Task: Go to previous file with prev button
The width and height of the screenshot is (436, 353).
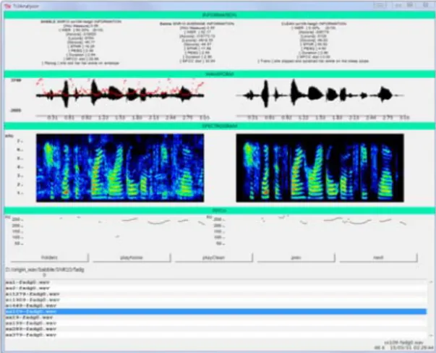Action: (296, 258)
